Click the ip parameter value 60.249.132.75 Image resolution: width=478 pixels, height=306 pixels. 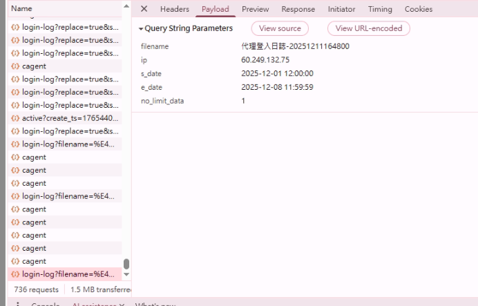coord(265,60)
